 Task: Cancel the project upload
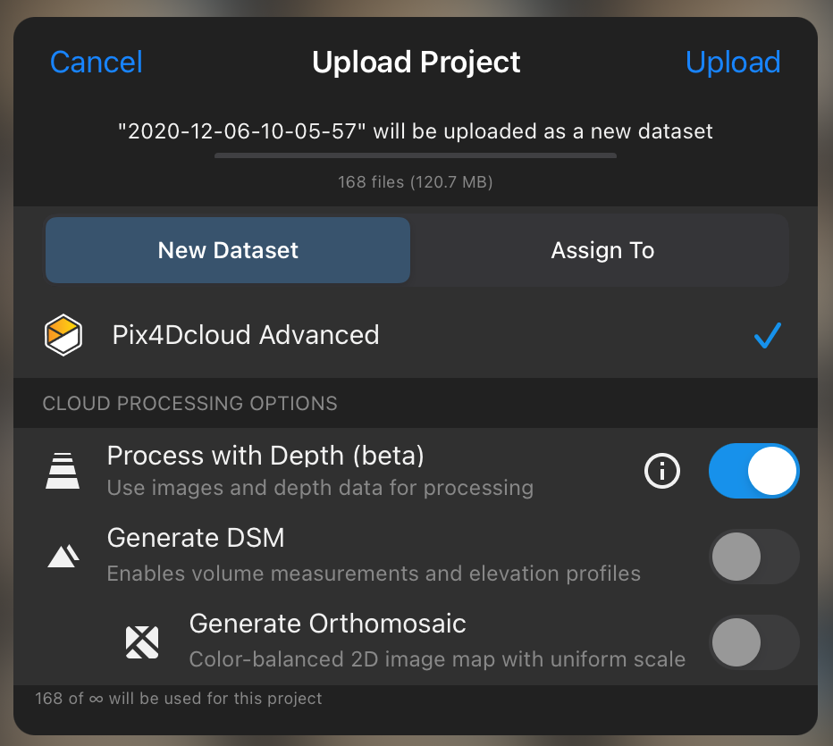point(97,63)
